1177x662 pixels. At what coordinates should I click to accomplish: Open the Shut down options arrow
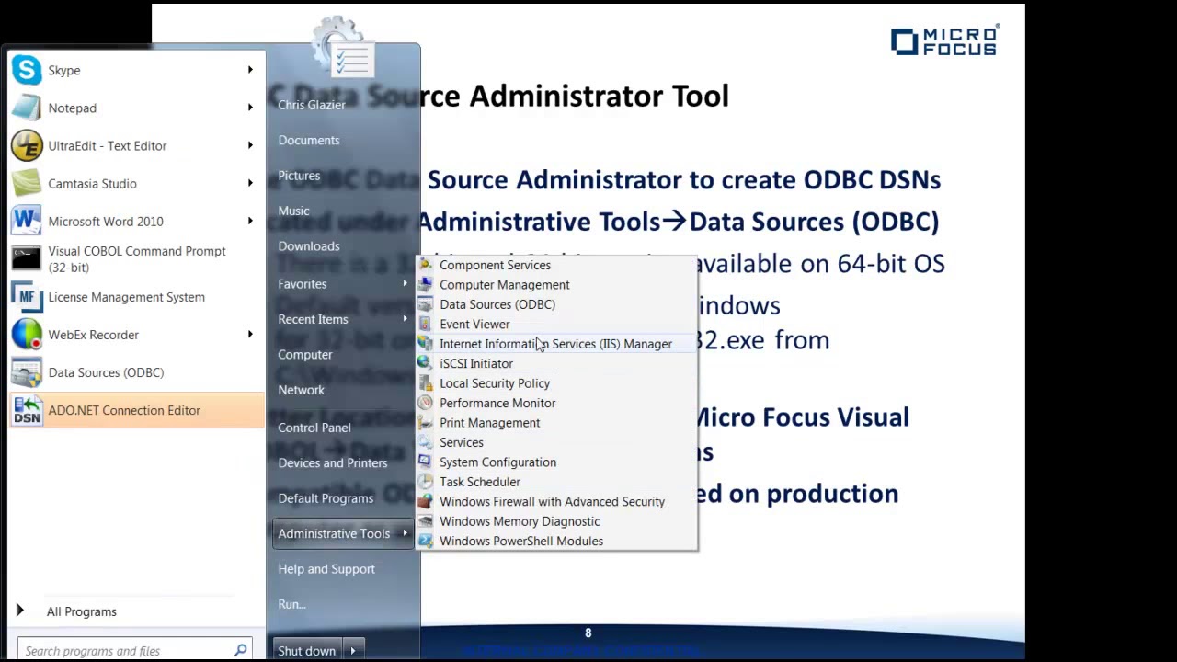click(353, 651)
